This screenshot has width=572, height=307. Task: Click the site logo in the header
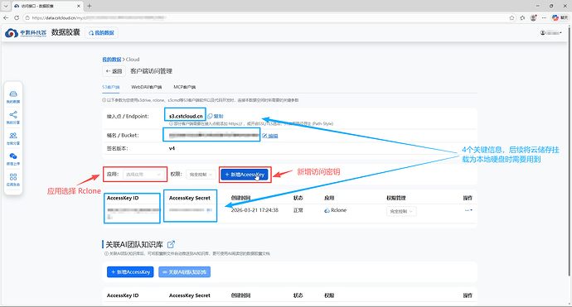tap(26, 33)
